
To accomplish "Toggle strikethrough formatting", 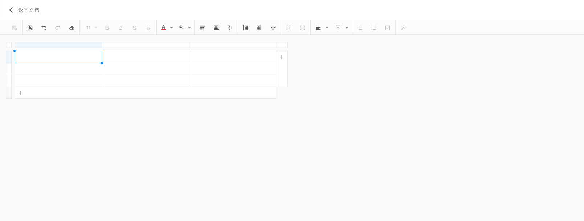I will click(135, 28).
